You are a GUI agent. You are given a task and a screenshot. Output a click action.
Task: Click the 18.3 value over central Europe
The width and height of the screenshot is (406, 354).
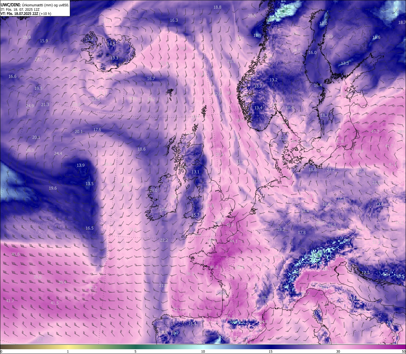(332, 225)
